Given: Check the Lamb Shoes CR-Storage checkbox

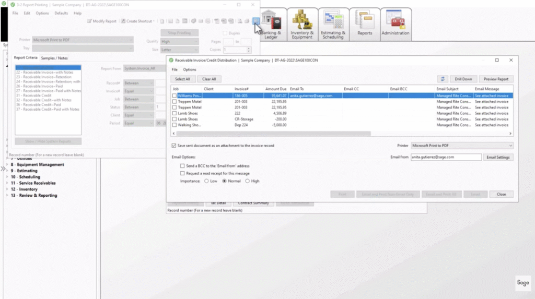Looking at the screenshot, I should point(175,119).
